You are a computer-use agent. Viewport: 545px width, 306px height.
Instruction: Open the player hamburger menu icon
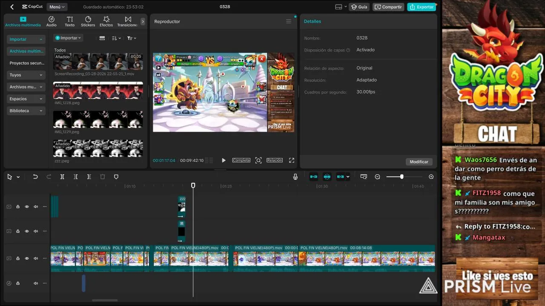289,21
